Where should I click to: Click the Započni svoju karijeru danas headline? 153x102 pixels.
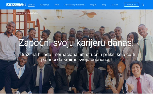click(x=76, y=43)
